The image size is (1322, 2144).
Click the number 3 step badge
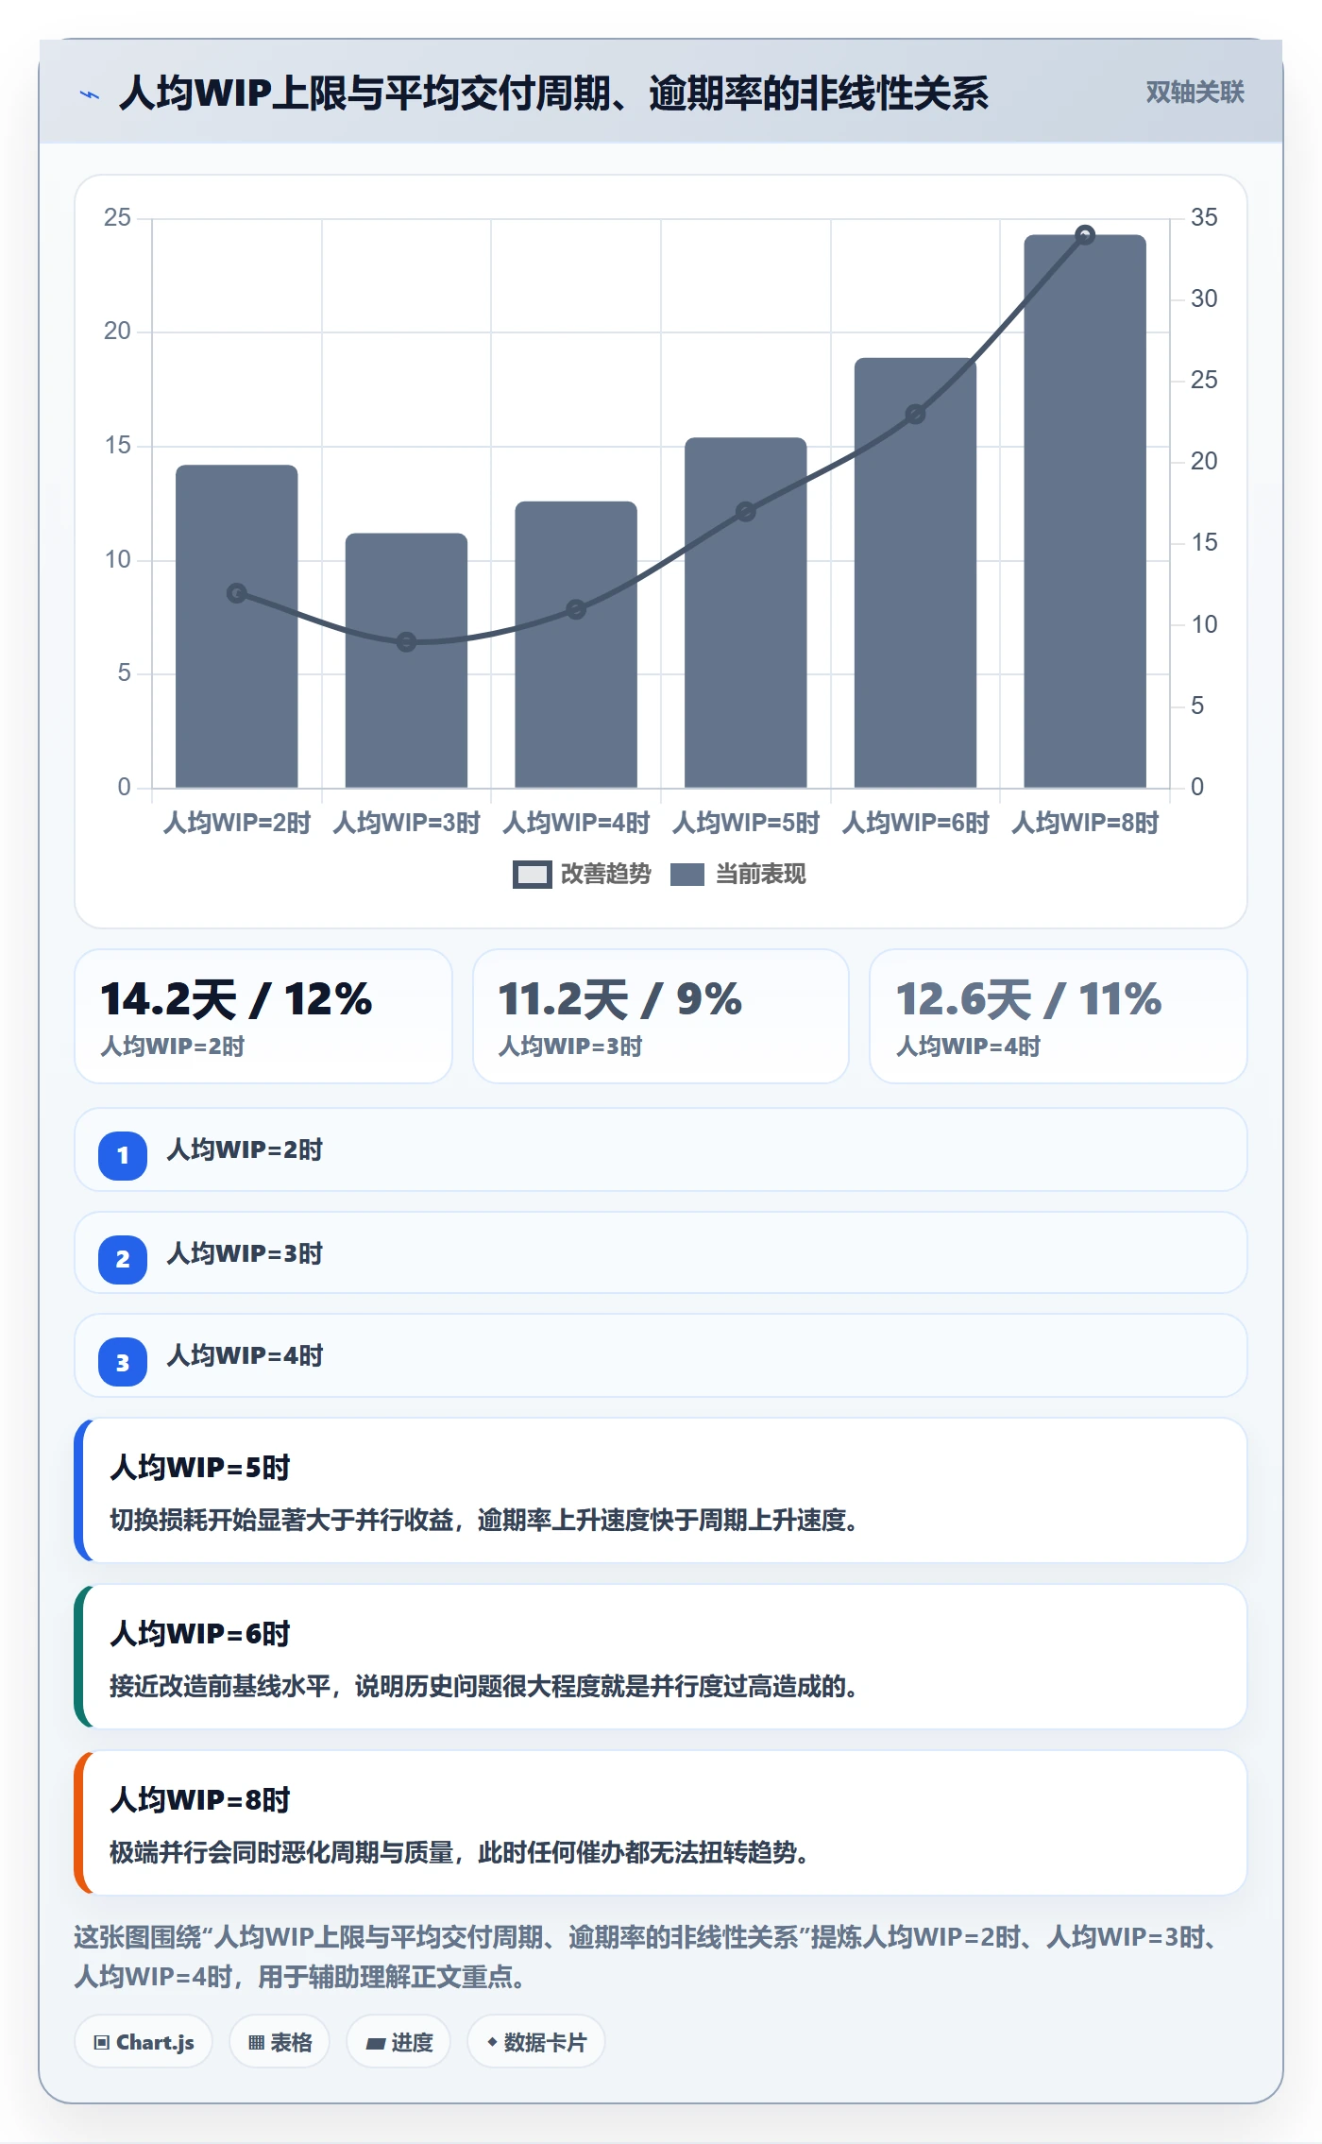pos(123,1363)
